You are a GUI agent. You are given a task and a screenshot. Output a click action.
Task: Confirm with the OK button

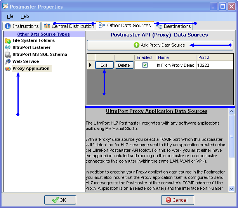click(x=60, y=200)
